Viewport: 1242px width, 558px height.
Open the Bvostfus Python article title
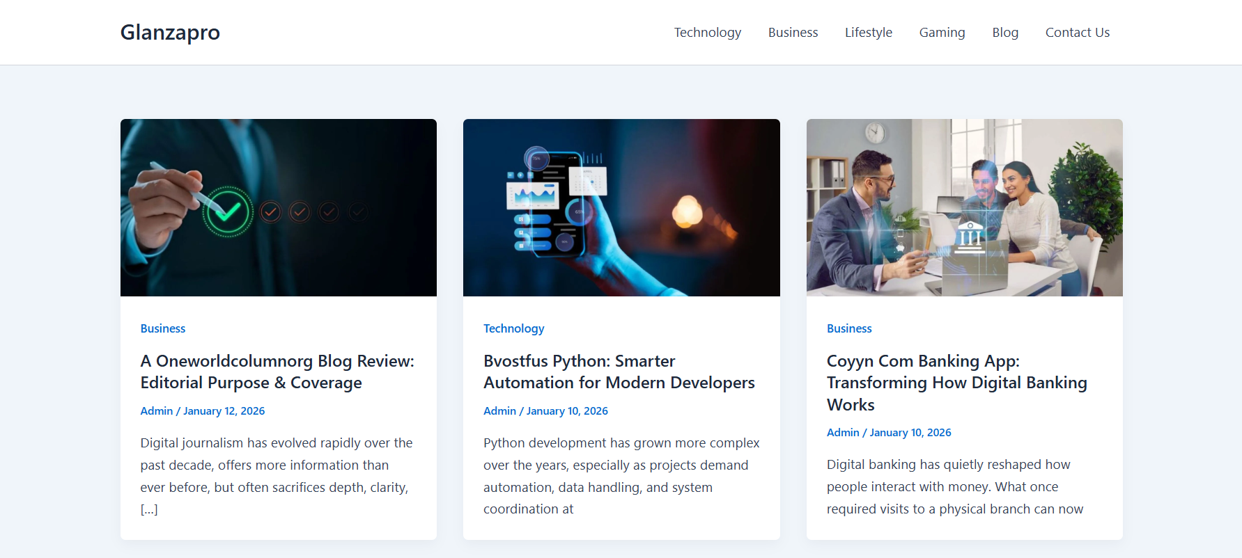click(619, 372)
